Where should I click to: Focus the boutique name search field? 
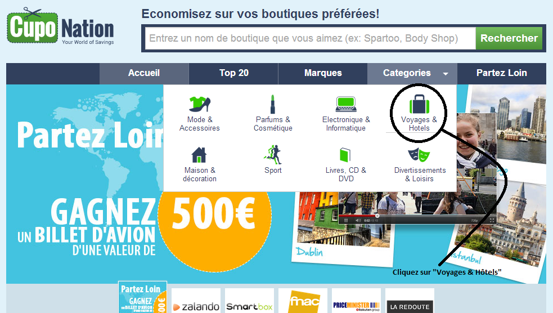click(x=311, y=38)
